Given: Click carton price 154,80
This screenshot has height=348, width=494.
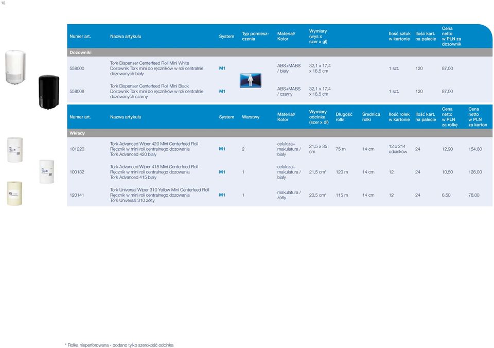Looking at the screenshot, I should (x=475, y=149).
